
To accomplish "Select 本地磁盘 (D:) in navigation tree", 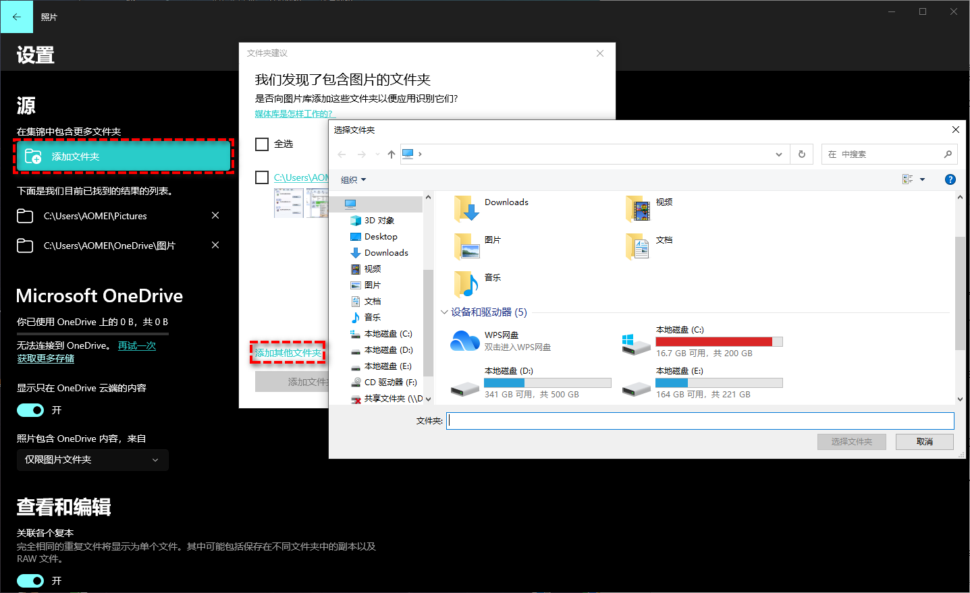I will (x=387, y=350).
